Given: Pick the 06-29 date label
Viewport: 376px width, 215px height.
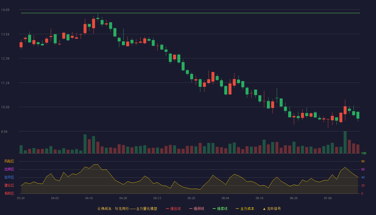Looking at the screenshot, I should pos(294,198).
